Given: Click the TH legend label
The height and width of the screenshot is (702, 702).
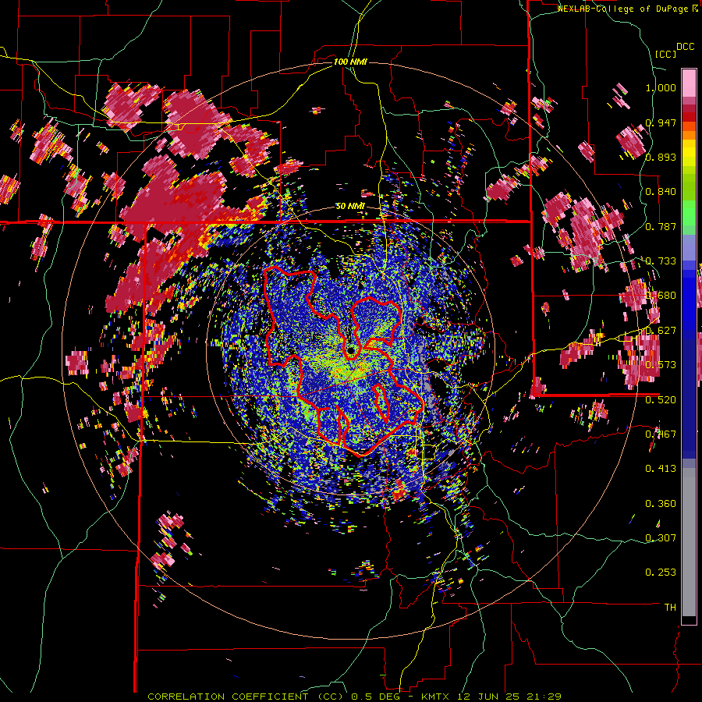Looking at the screenshot, I should pos(670,608).
